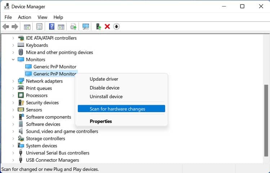270x173 pixels.
Task: Expand the Processors node
Action: click(x=13, y=96)
